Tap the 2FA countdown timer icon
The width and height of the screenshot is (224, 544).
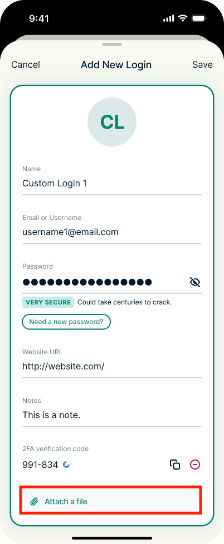[x=66, y=465]
